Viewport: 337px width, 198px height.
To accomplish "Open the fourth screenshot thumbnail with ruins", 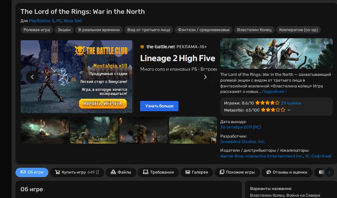I will [193, 130].
